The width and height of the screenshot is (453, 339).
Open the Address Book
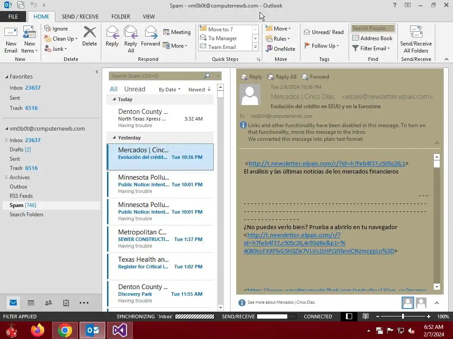coord(372,38)
